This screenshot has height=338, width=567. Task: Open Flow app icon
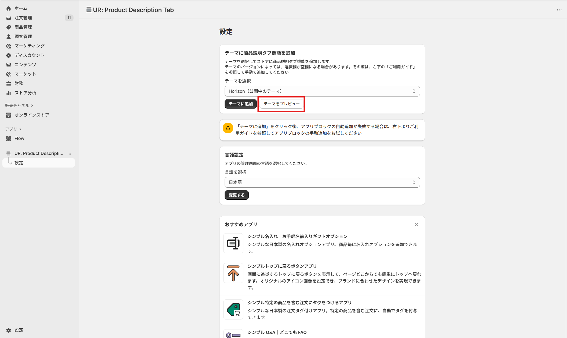(x=9, y=138)
